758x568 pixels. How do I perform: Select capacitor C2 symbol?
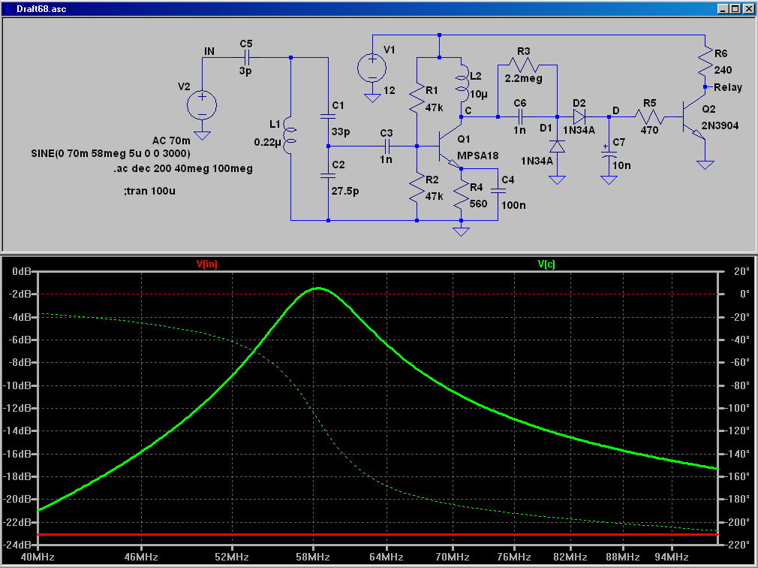pyautogui.click(x=328, y=176)
